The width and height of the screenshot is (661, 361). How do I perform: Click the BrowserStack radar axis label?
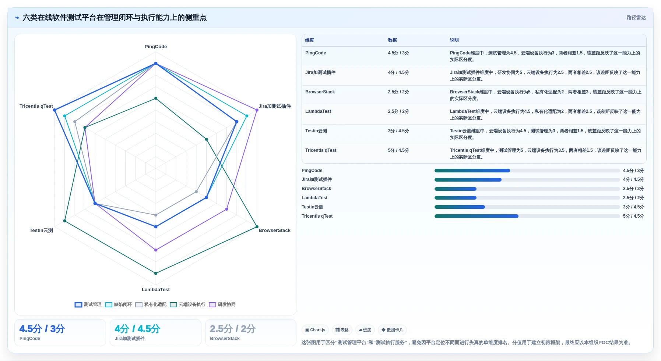[x=274, y=230]
